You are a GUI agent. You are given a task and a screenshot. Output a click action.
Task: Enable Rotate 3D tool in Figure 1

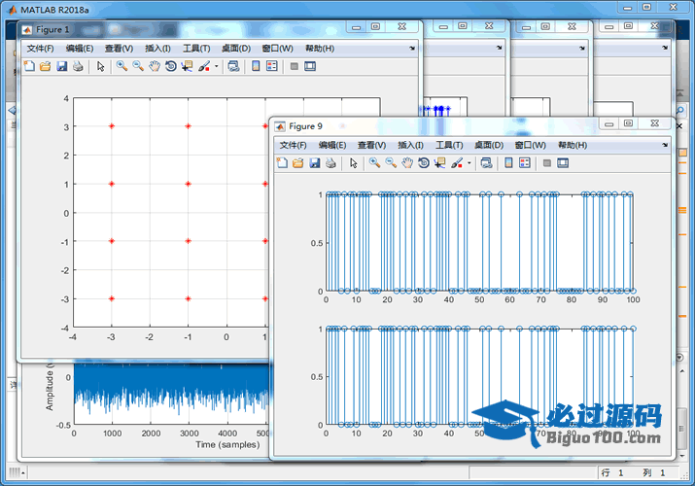171,66
